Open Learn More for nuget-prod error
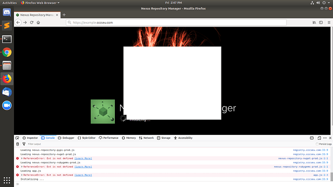 click(x=83, y=159)
